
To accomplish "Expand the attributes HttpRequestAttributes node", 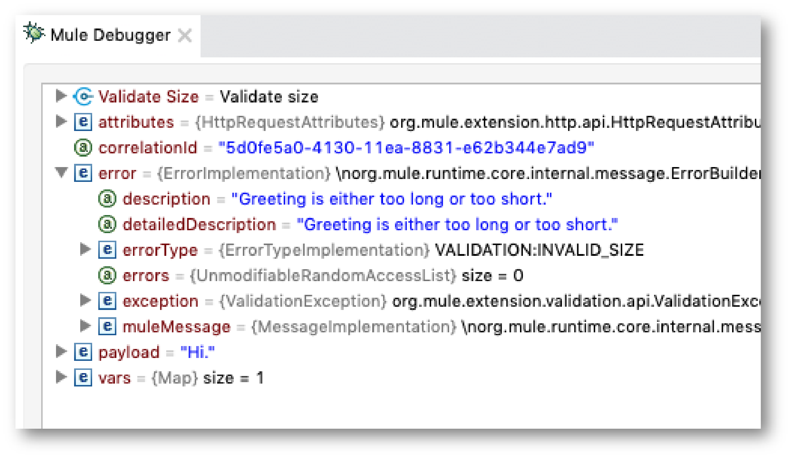I will click(x=62, y=121).
